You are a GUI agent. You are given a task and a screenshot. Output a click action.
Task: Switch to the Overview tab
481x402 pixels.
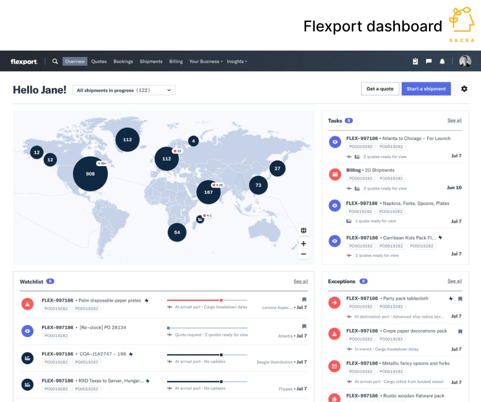pos(75,61)
